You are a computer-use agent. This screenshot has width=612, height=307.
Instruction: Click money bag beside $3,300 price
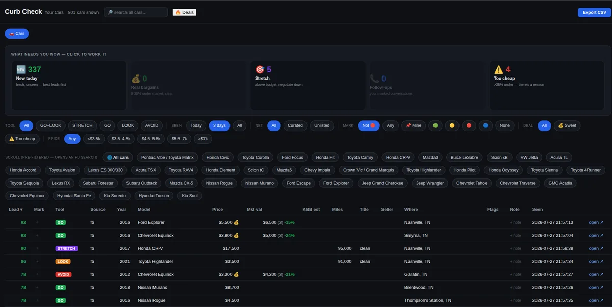(236, 274)
